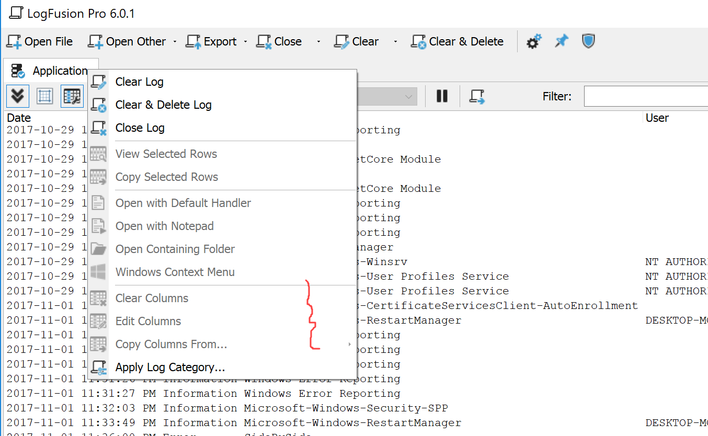This screenshot has width=708, height=436.
Task: Click the Filter text input field
Action: (x=646, y=97)
